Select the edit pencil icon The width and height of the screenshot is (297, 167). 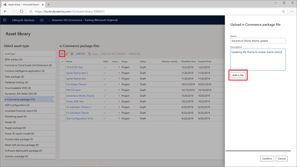click(68, 54)
